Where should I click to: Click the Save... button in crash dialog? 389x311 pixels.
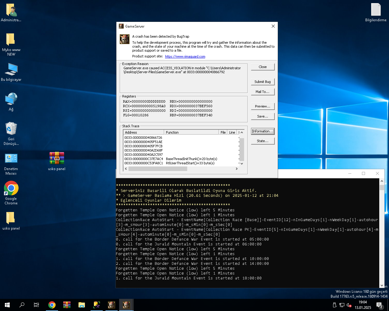point(263,116)
